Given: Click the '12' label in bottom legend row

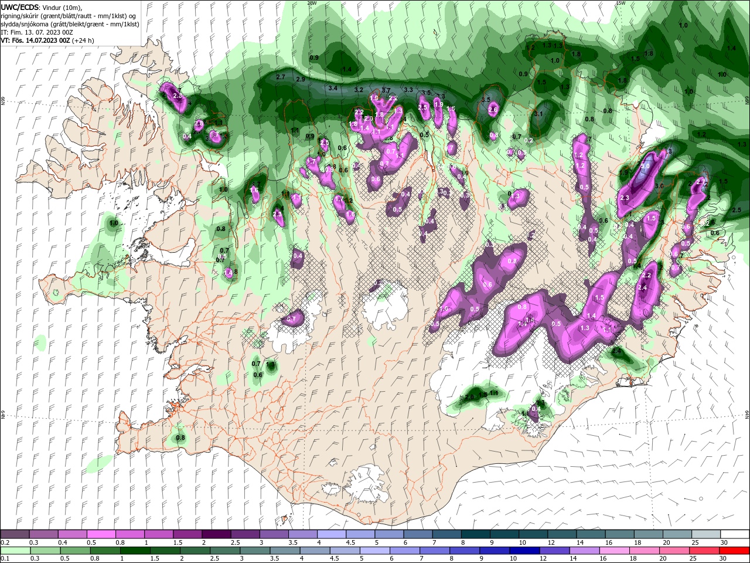Looking at the screenshot, I should coord(543,558).
